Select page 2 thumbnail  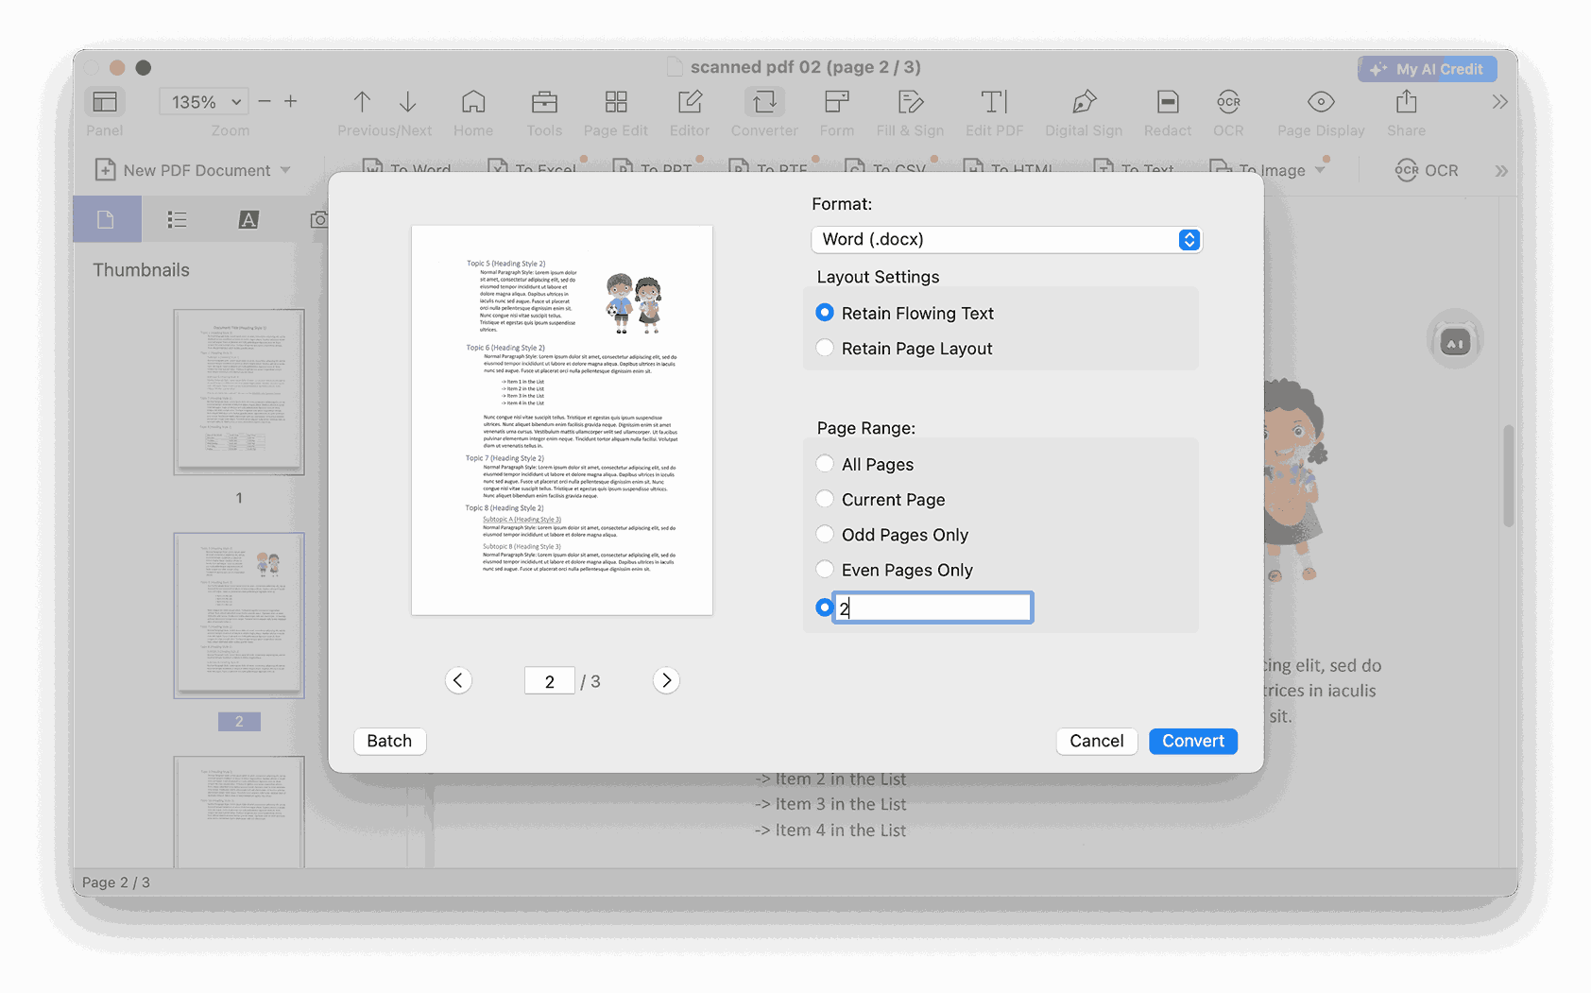(x=239, y=615)
